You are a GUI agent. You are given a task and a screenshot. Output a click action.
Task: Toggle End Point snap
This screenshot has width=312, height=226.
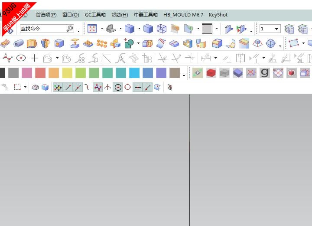pos(68,88)
